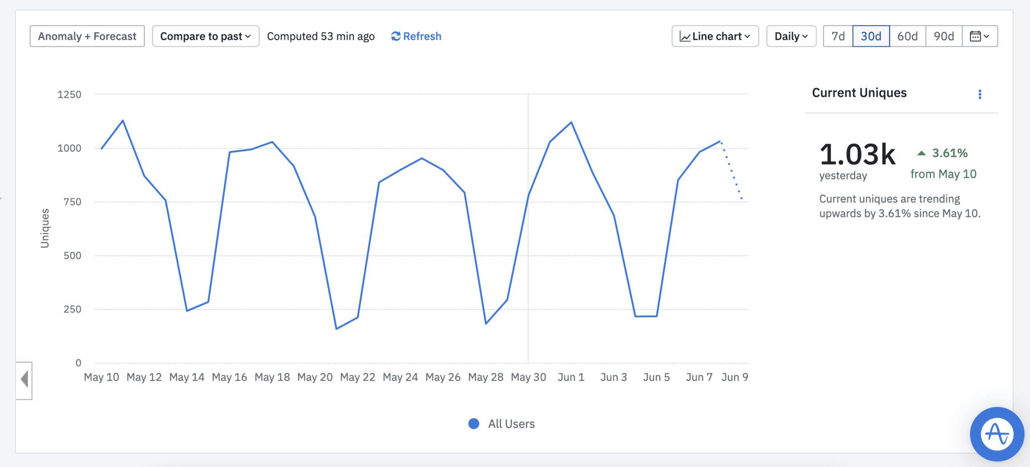Viewport: 1030px width, 467px height.
Task: Open the Amplitude logo help bubble
Action: [996, 434]
